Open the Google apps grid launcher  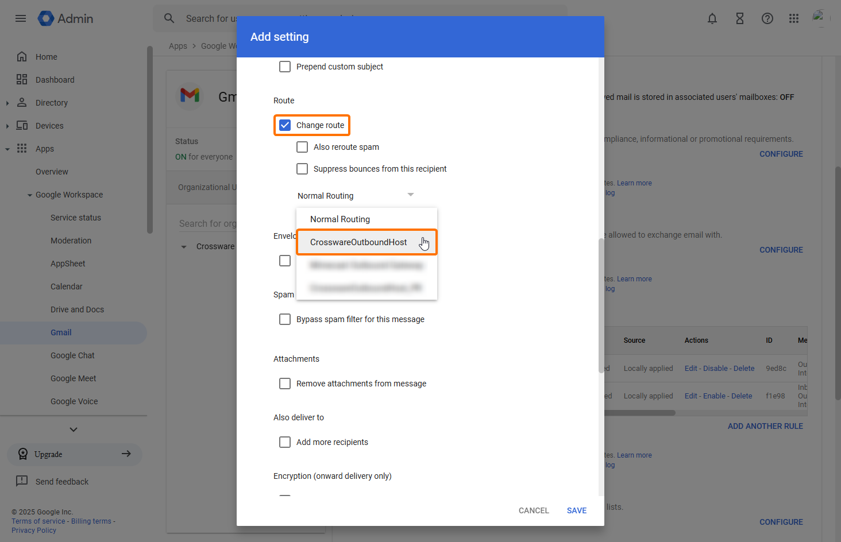[794, 18]
